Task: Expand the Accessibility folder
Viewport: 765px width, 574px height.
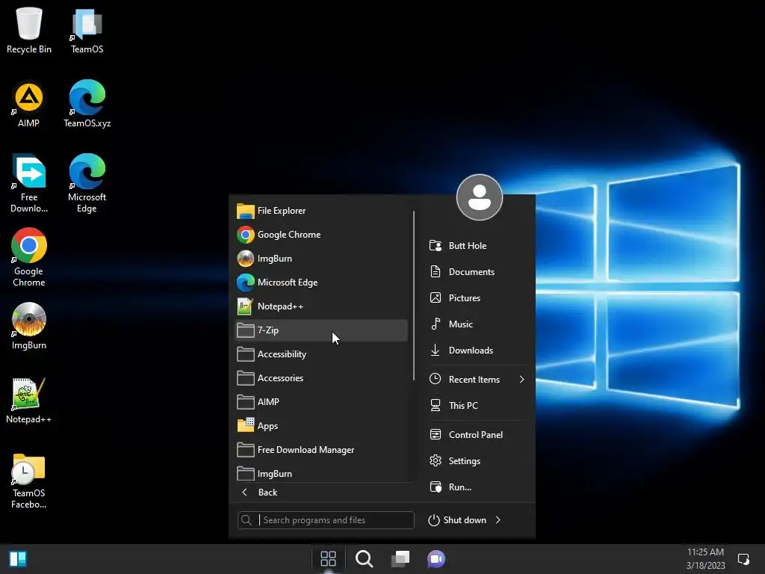Action: tap(321, 354)
